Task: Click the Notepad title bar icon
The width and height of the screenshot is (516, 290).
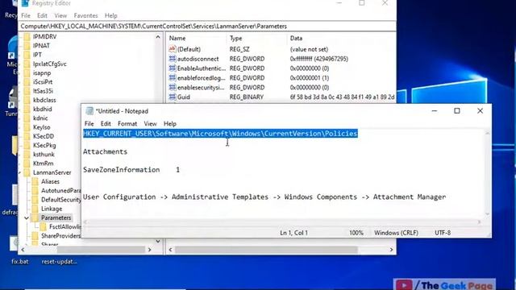Action: pyautogui.click(x=89, y=111)
